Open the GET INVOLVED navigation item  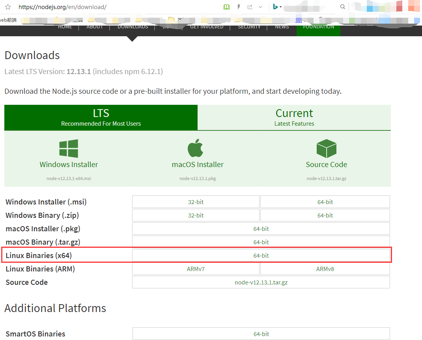pyautogui.click(x=207, y=27)
